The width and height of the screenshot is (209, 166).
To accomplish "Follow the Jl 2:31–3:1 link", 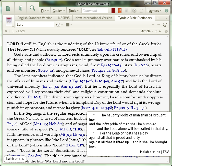I will point(138,108).
